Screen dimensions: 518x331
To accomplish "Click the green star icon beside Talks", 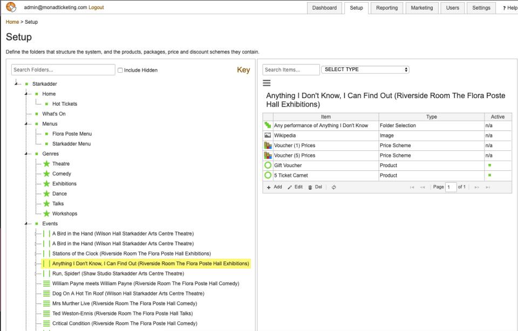I will (x=46, y=204).
